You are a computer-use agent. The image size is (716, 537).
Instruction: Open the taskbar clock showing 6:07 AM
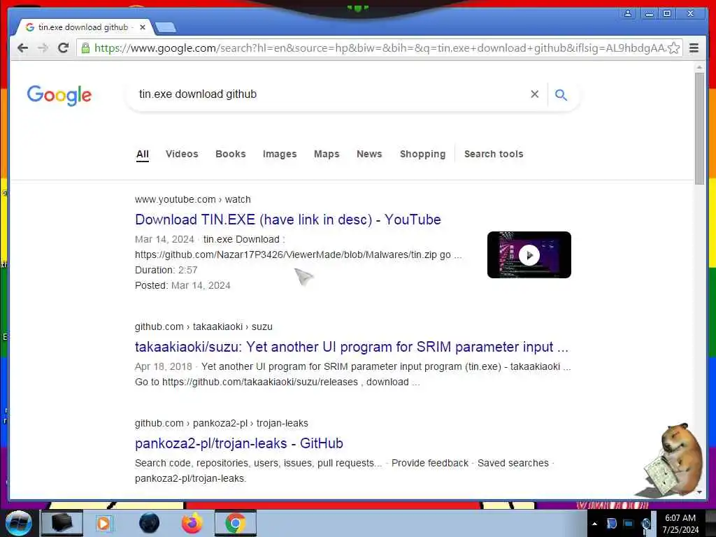(x=680, y=524)
